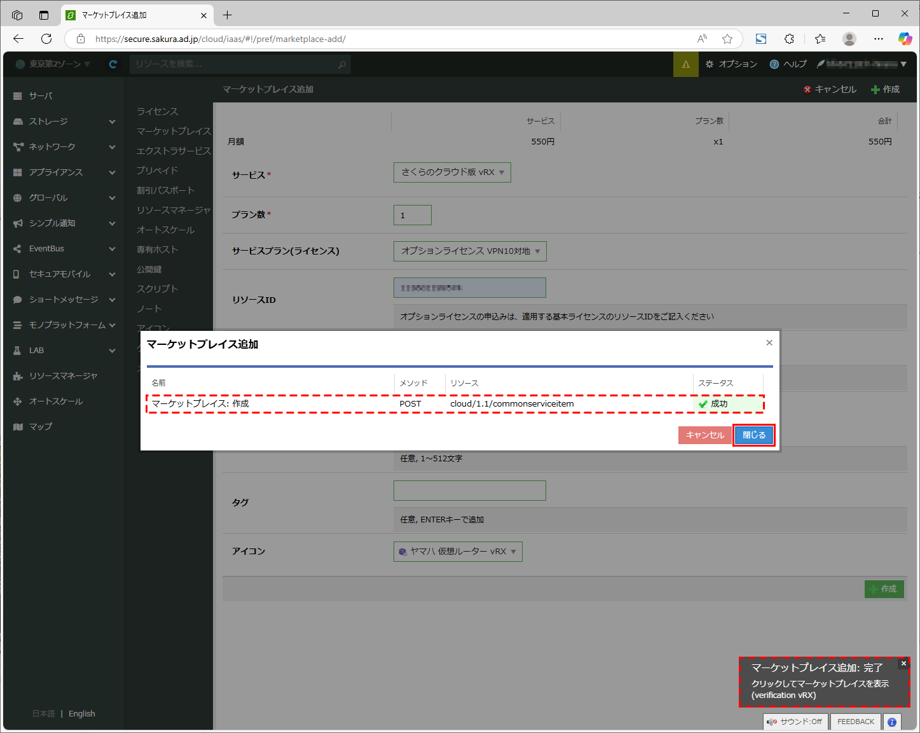Click the ショートメッセージ bubble icon
920x733 pixels.
pyautogui.click(x=18, y=300)
